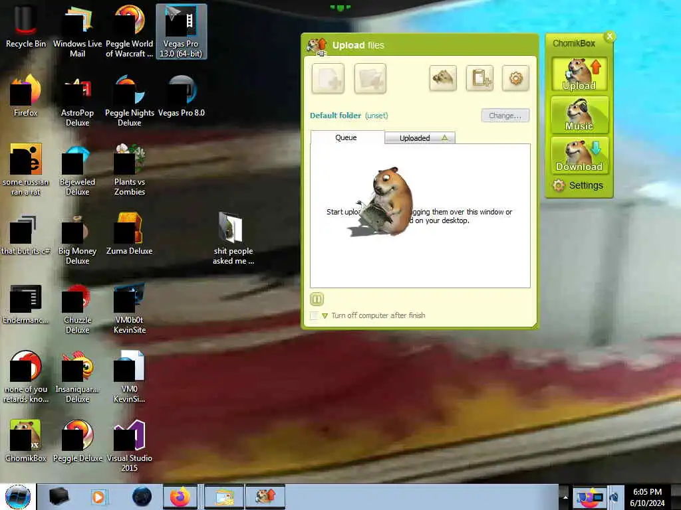Close the ChomikBox side panel
681x510 pixels.
click(609, 37)
